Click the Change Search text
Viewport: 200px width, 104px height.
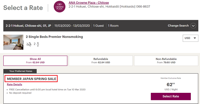point(178,26)
